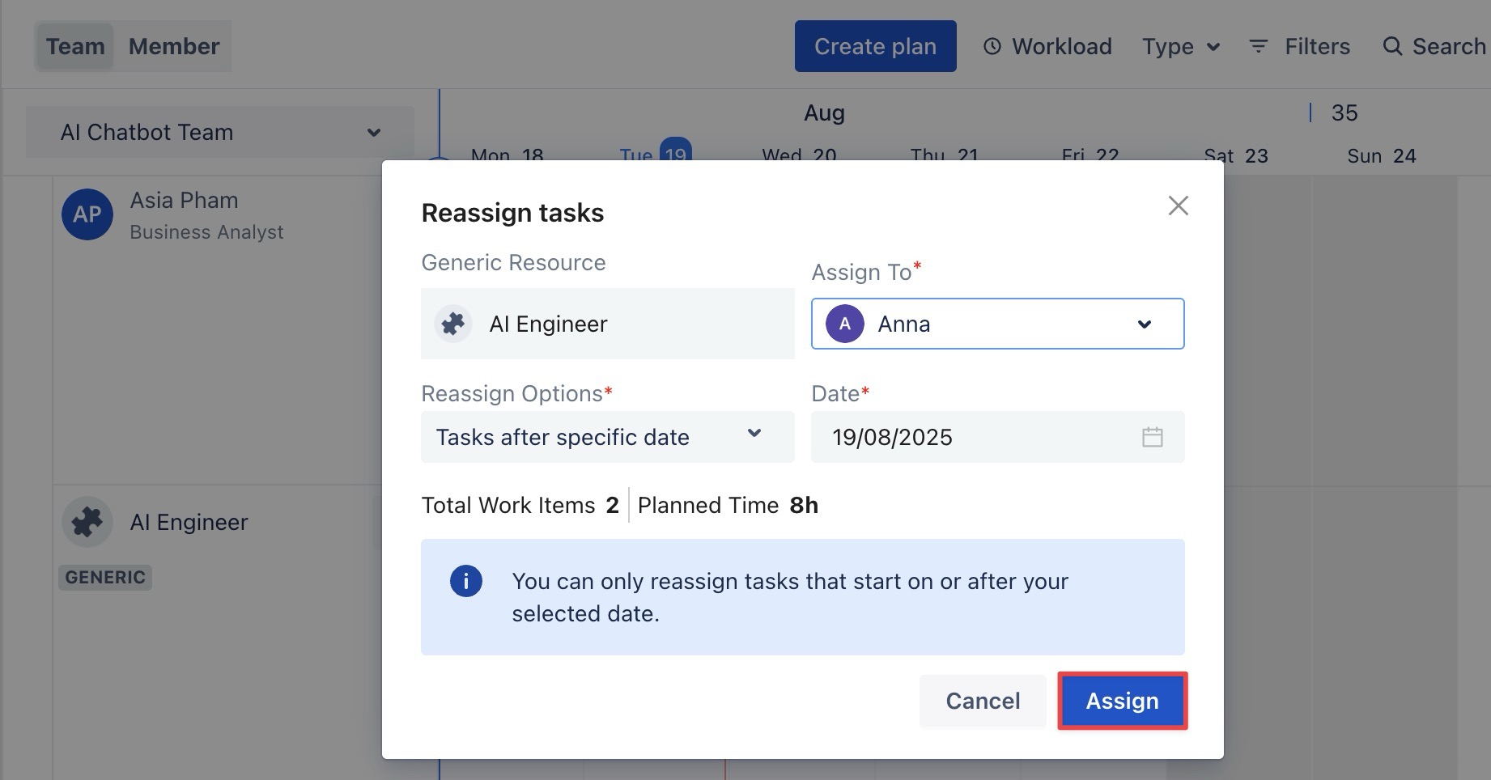The width and height of the screenshot is (1491, 780).
Task: Click the Create plan button
Action: click(x=875, y=46)
